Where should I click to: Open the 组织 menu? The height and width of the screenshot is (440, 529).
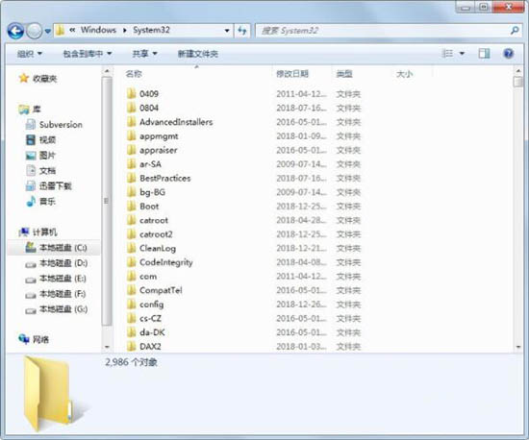[30, 54]
